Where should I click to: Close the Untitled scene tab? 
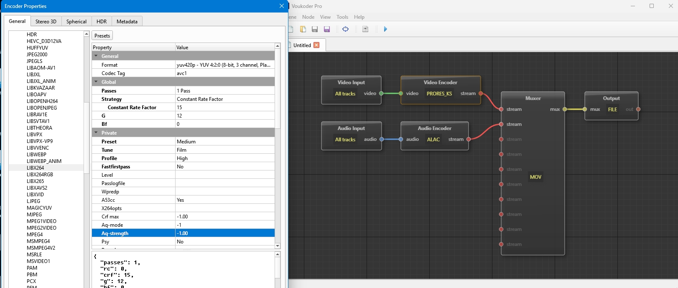click(316, 45)
